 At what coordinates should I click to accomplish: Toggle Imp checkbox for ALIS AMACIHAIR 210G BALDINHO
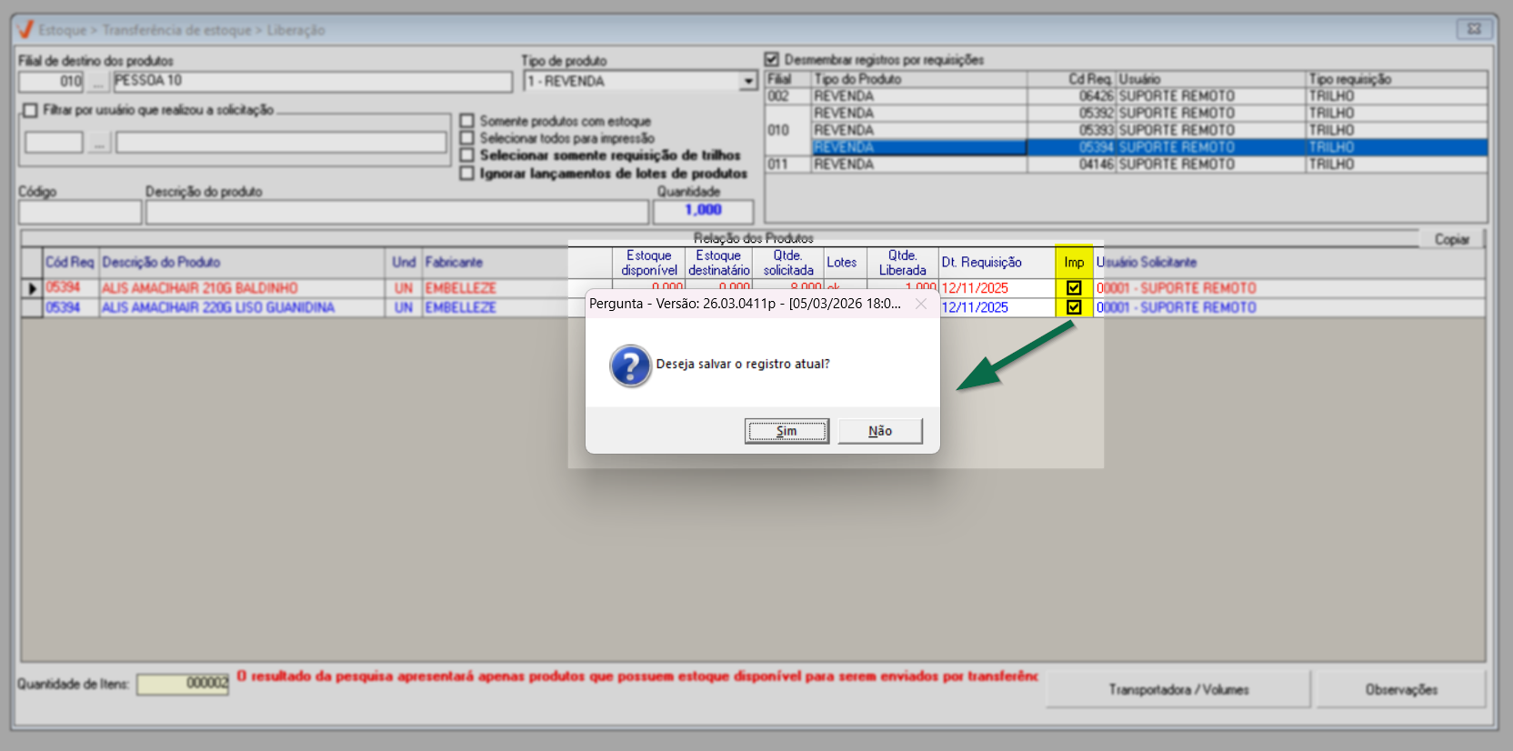[x=1074, y=287]
